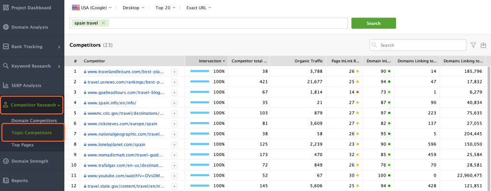Click the value 22,960,475 in youtube row
Image resolution: width=491 pixels, height=191 pixels.
coord(470,176)
